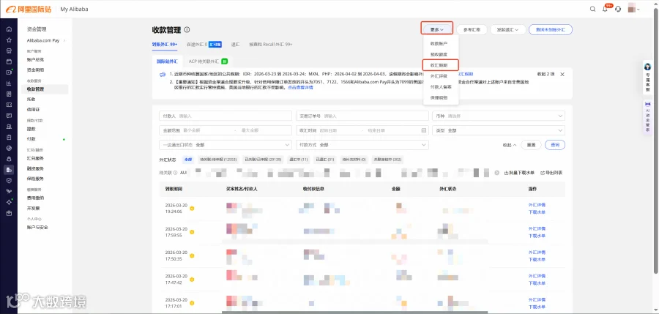Open the customer service headset icon

[618, 10]
